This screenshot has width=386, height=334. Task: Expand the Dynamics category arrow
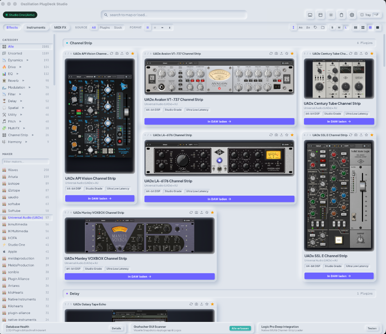click(28, 60)
